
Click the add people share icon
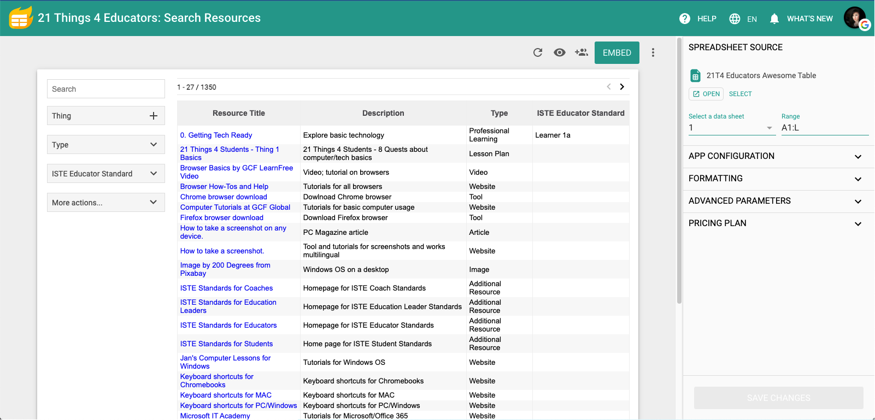pos(582,52)
